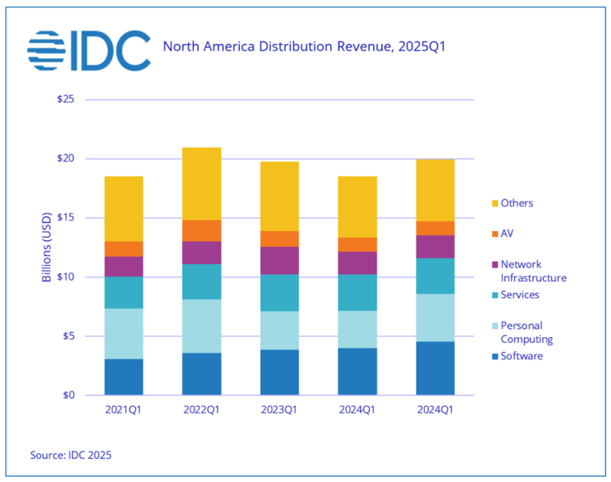
Task: Click the Billions (USD) y-axis title
Action: tap(47, 247)
